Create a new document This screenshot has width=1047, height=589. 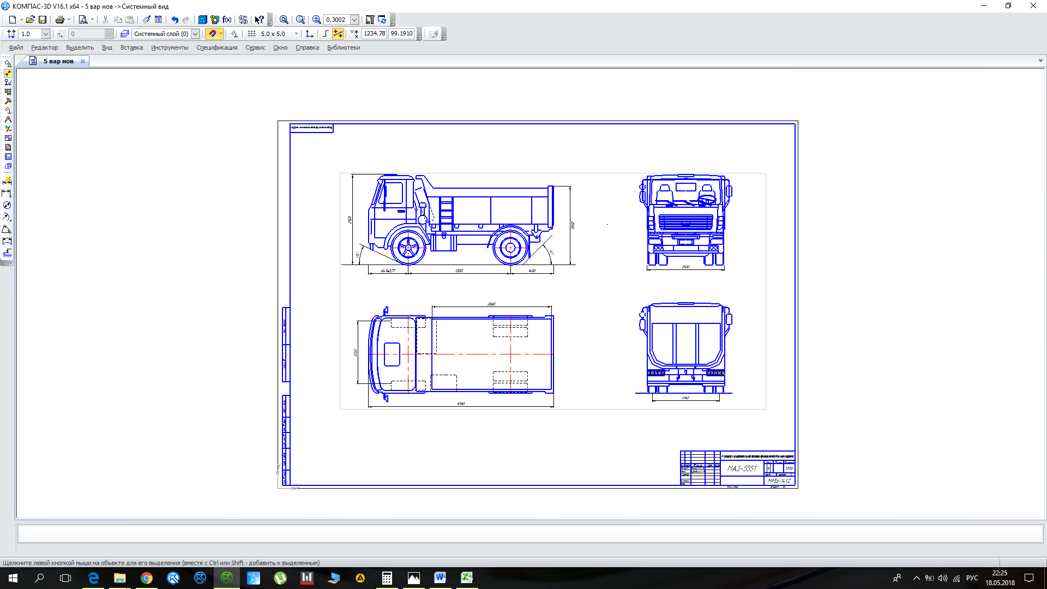click(x=12, y=20)
